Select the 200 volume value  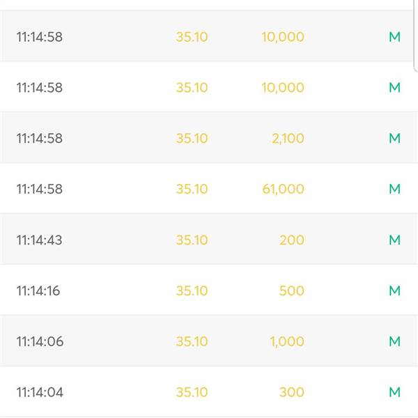click(x=292, y=240)
